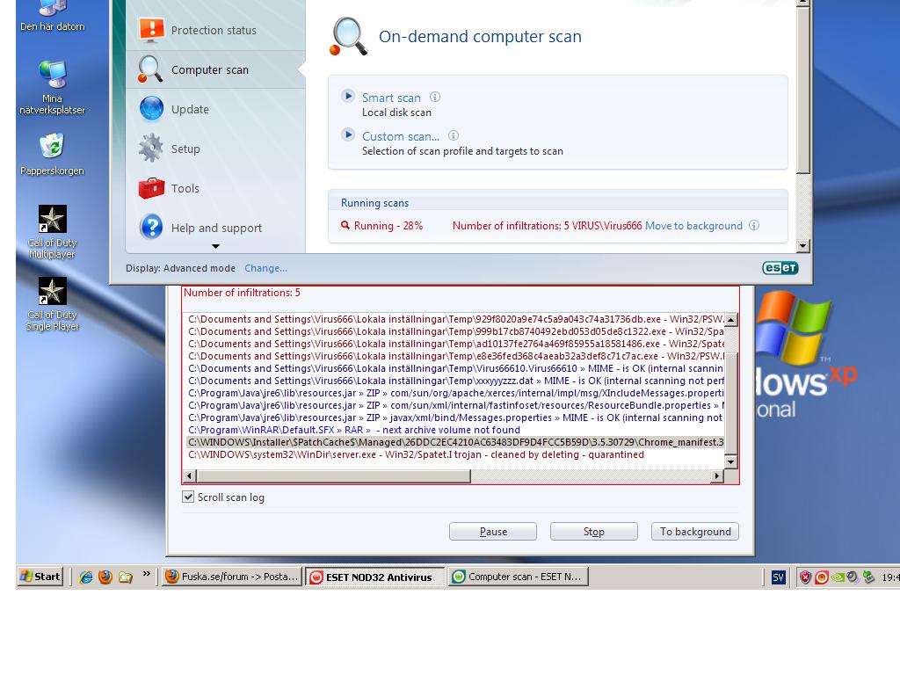Start a Smart scan
Viewport: 900px width, 675px height.
[x=391, y=98]
